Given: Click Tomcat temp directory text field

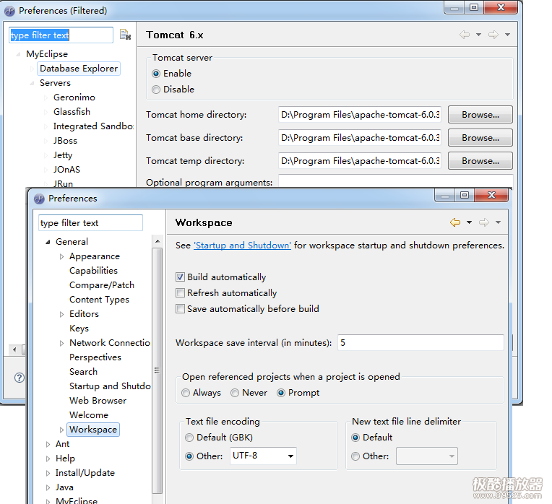Looking at the screenshot, I should [x=359, y=161].
